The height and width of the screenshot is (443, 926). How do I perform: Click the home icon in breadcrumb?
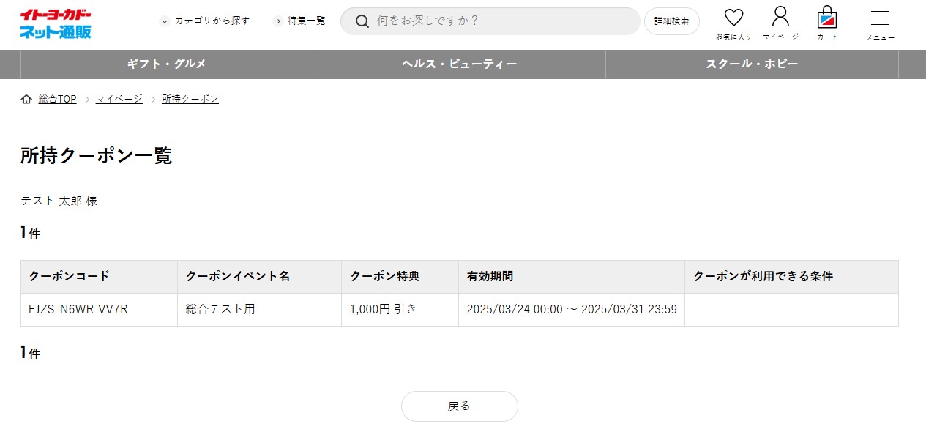[26, 99]
